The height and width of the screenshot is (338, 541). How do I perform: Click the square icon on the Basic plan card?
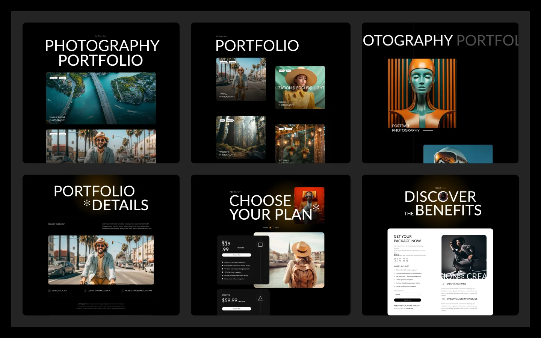tap(260, 244)
